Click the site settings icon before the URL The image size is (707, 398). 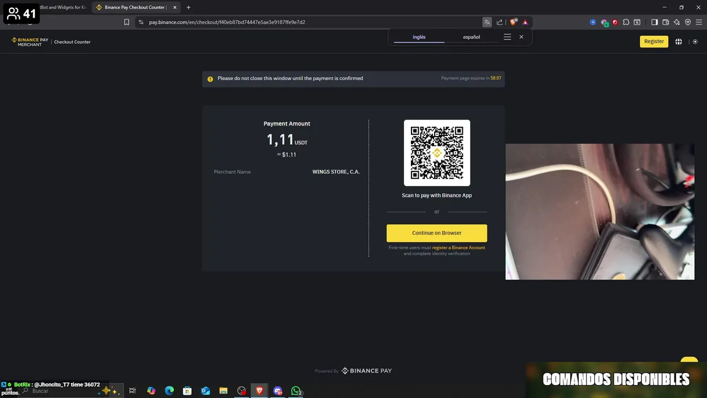141,22
